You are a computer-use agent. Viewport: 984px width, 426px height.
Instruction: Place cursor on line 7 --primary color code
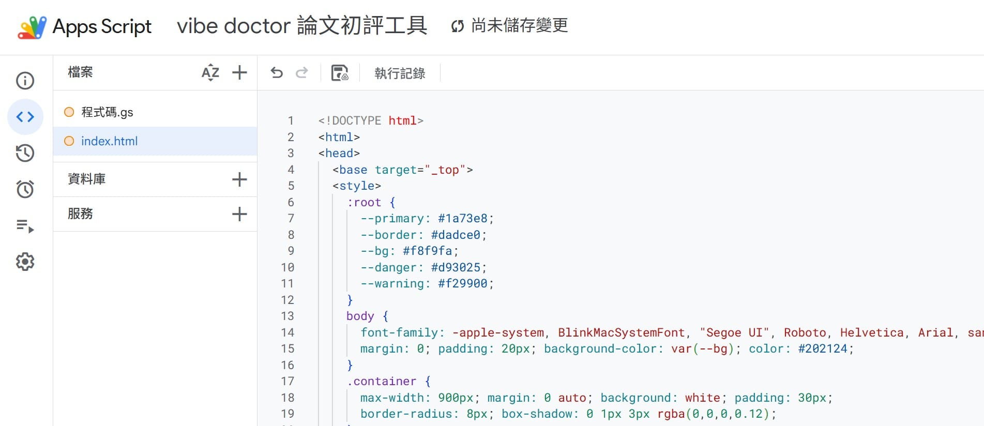pyautogui.click(x=463, y=218)
